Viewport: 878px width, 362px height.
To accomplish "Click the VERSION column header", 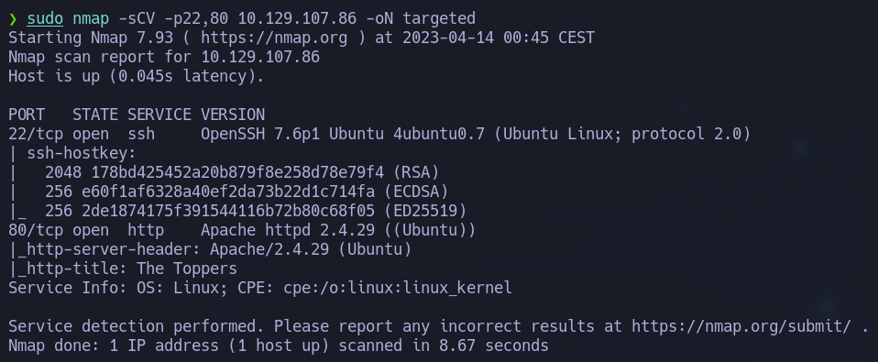I will pyautogui.click(x=233, y=115).
